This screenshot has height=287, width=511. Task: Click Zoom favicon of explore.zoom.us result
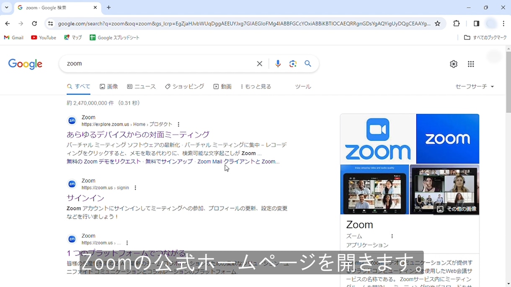point(72,121)
